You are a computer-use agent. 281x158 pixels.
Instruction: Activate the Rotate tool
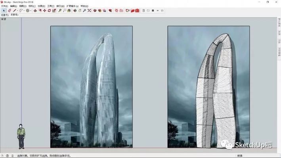point(49,11)
